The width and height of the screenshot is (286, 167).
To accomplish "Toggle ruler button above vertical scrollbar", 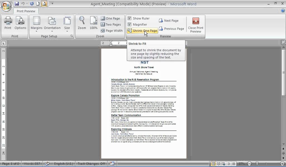I will point(283,42).
